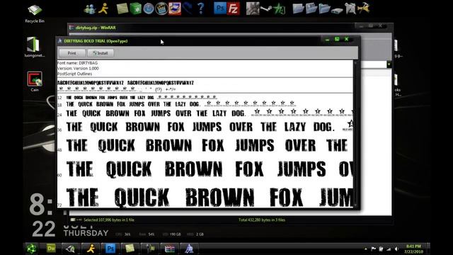Image resolution: width=453 pixels, height=255 pixels.
Task: Open the pickaxe tool icon in the dock
Action: (x=363, y=8)
